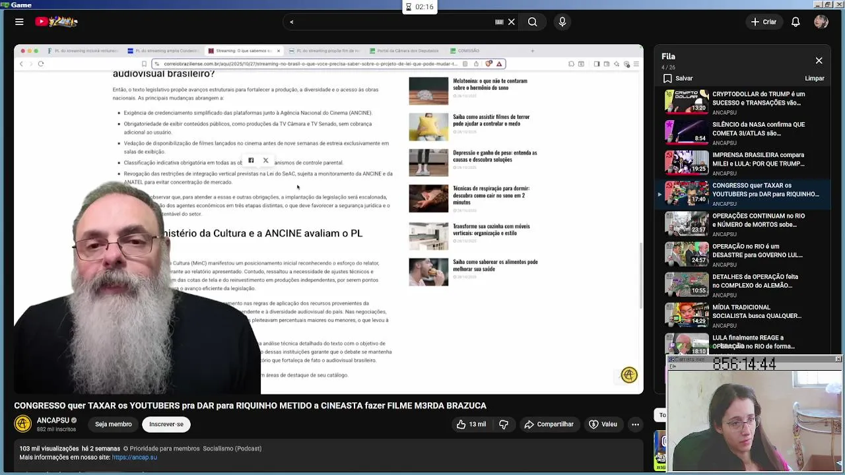
Task: Open the Transforme sua cozinha article thumbnail
Action: coord(428,236)
